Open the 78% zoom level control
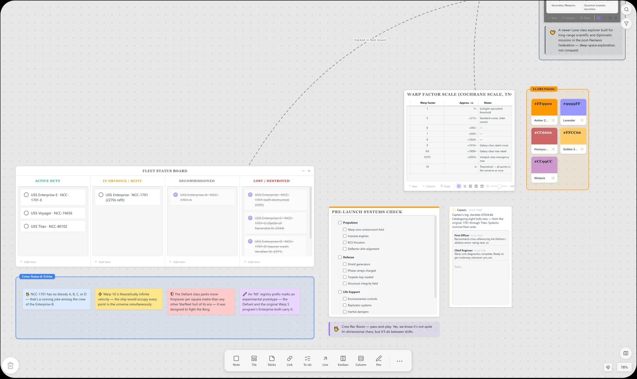The height and width of the screenshot is (379, 637). [x=624, y=367]
